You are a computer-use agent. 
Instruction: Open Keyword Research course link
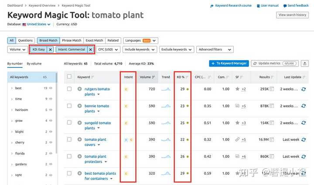[x=231, y=6]
